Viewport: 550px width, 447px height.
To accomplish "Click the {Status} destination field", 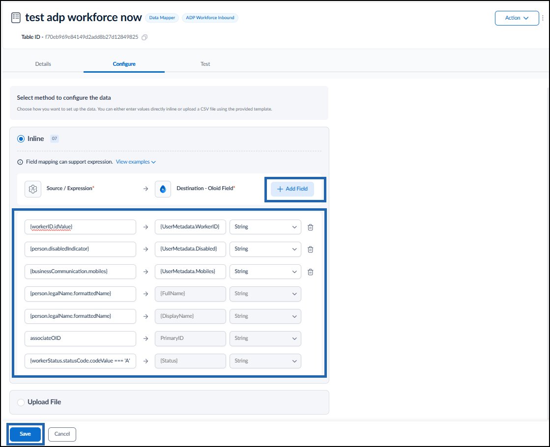I will 190,361.
